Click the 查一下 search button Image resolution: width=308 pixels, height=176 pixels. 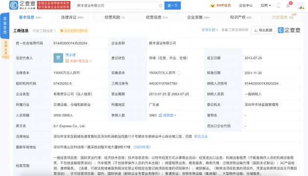173,5
